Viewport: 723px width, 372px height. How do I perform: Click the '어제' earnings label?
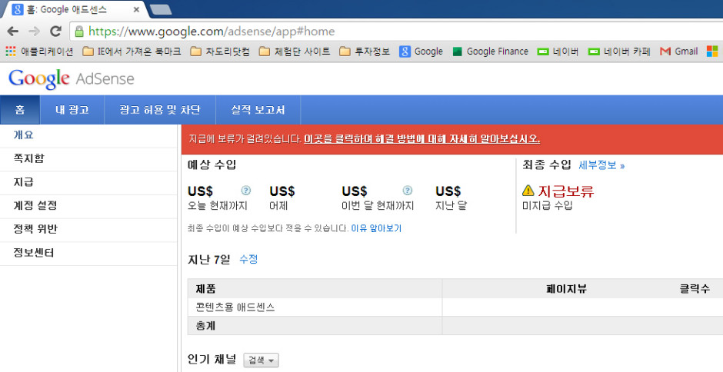click(278, 205)
